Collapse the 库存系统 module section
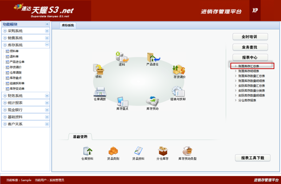The image size is (281, 184). click(47, 45)
